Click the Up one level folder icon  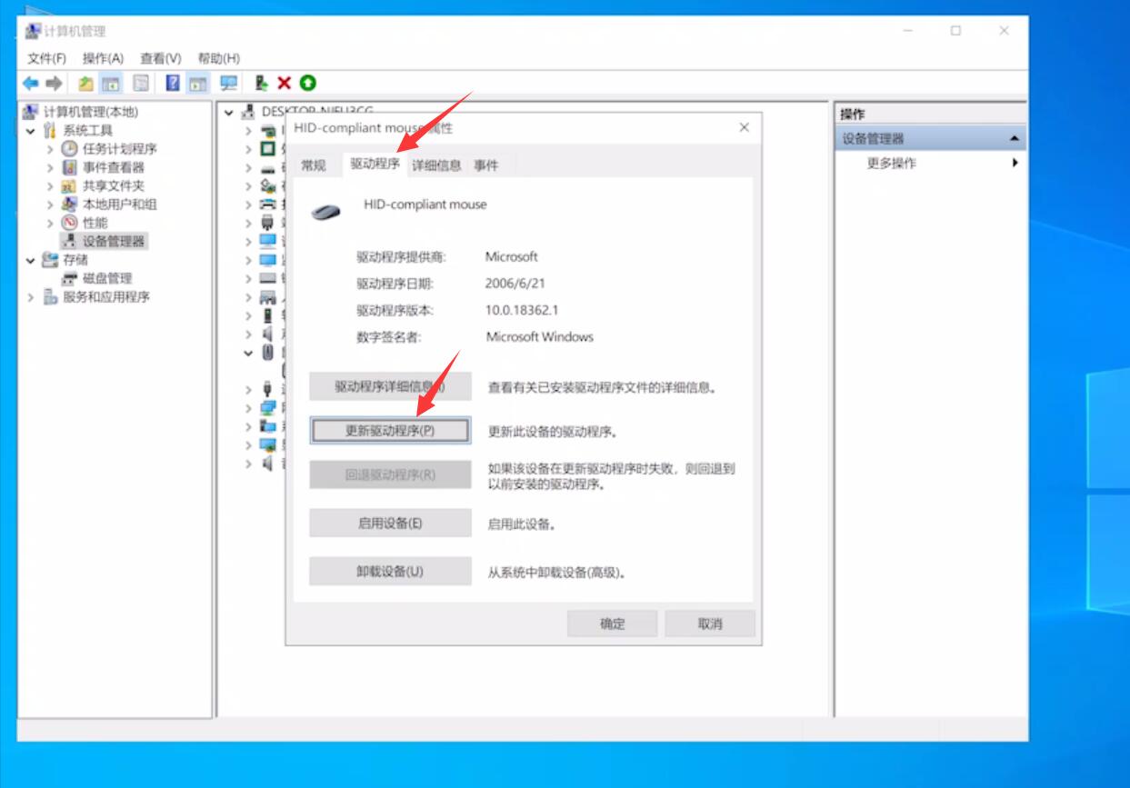tap(85, 84)
